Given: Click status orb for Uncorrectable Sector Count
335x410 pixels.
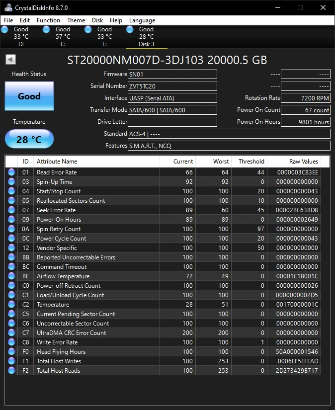Looking at the screenshot, I should [11, 323].
